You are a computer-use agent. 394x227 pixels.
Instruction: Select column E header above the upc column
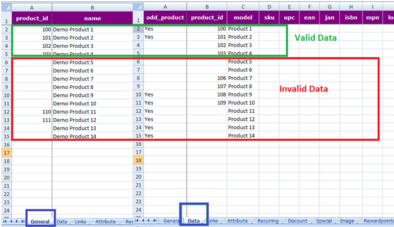(289, 7)
